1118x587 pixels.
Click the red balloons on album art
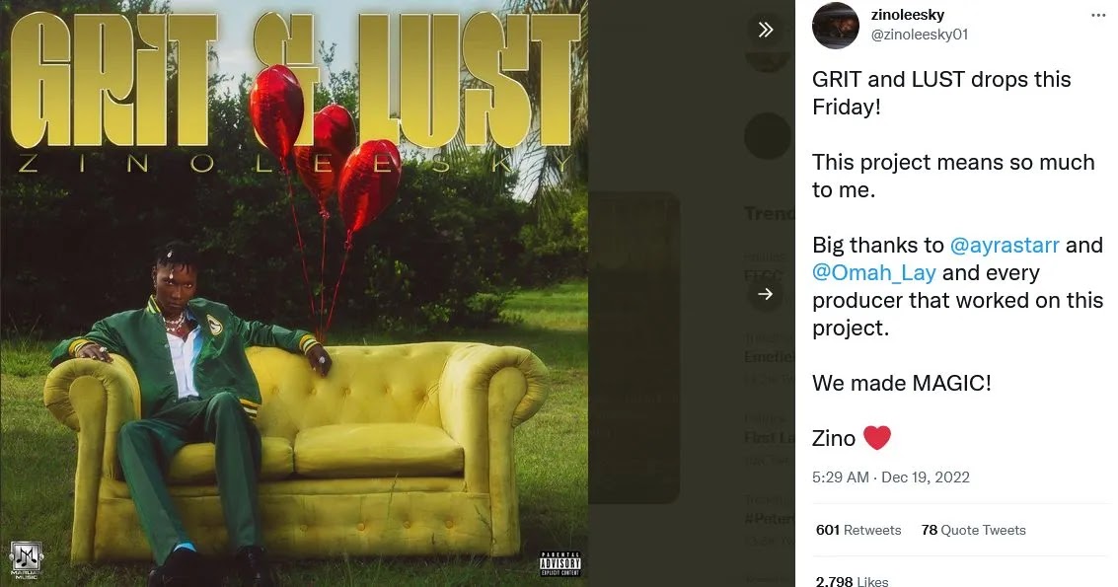pos(325,143)
